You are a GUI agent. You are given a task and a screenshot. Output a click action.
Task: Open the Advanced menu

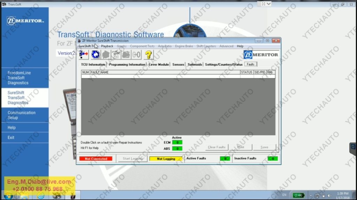[x=226, y=46]
